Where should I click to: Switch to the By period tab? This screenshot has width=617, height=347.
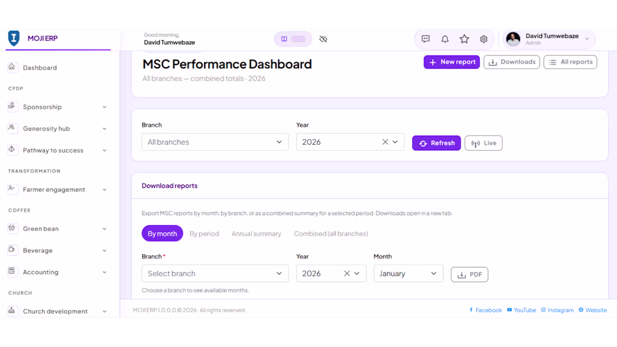[x=204, y=233]
